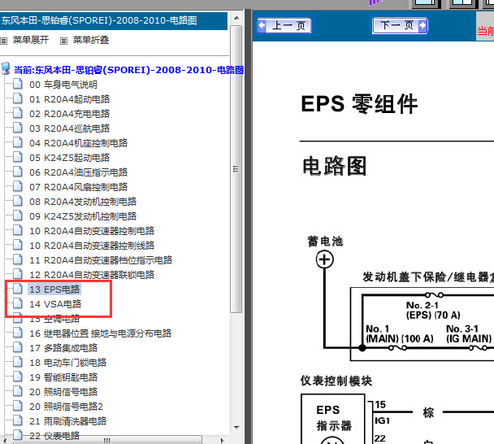Click page icon of 11 档位指示电路

[x=18, y=259]
